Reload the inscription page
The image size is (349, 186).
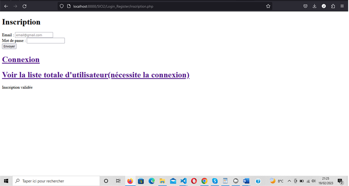click(x=25, y=6)
